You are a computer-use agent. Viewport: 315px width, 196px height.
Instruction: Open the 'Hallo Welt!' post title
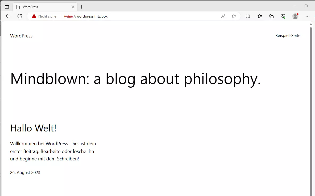33,128
